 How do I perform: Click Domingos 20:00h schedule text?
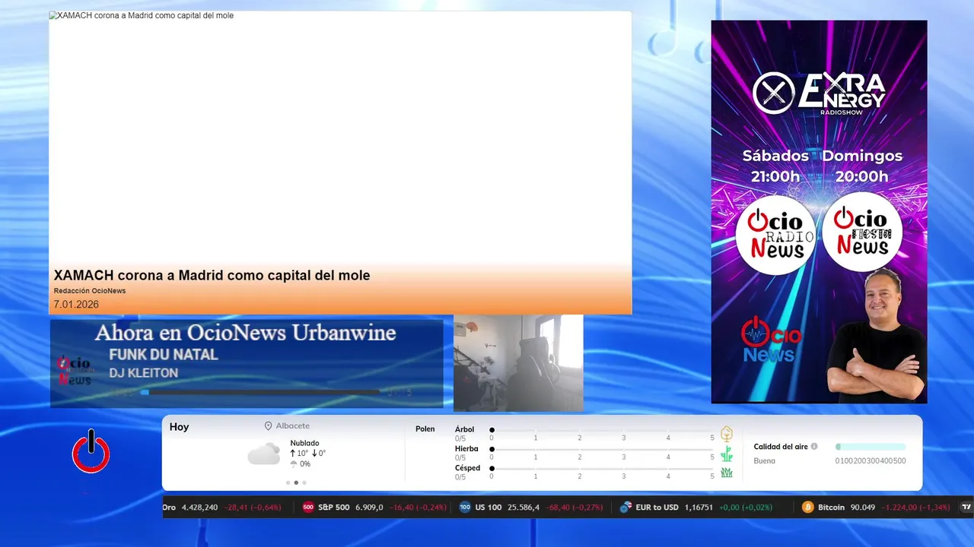pos(862,166)
